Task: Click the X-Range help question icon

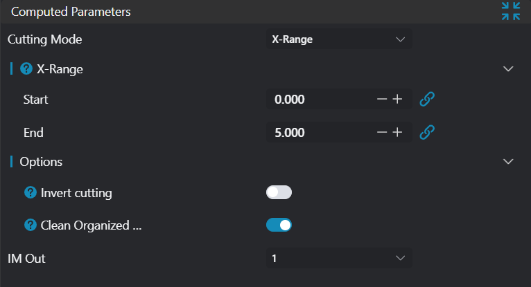Action: click(x=26, y=68)
